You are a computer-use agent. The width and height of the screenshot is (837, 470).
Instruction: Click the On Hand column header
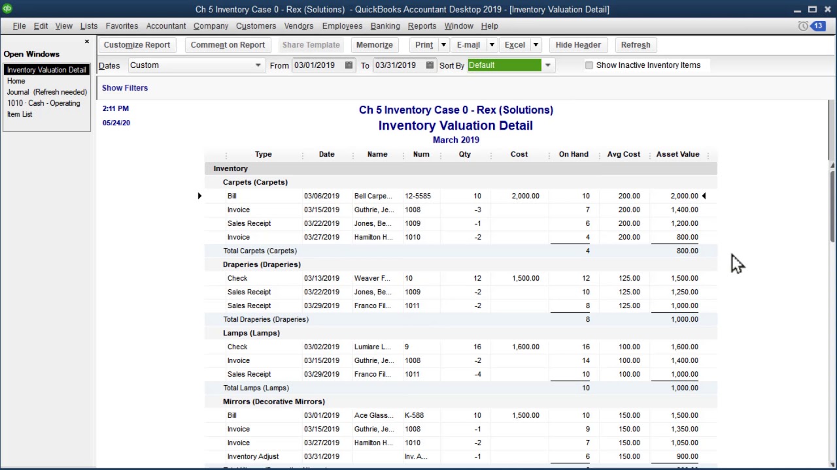[x=573, y=155]
